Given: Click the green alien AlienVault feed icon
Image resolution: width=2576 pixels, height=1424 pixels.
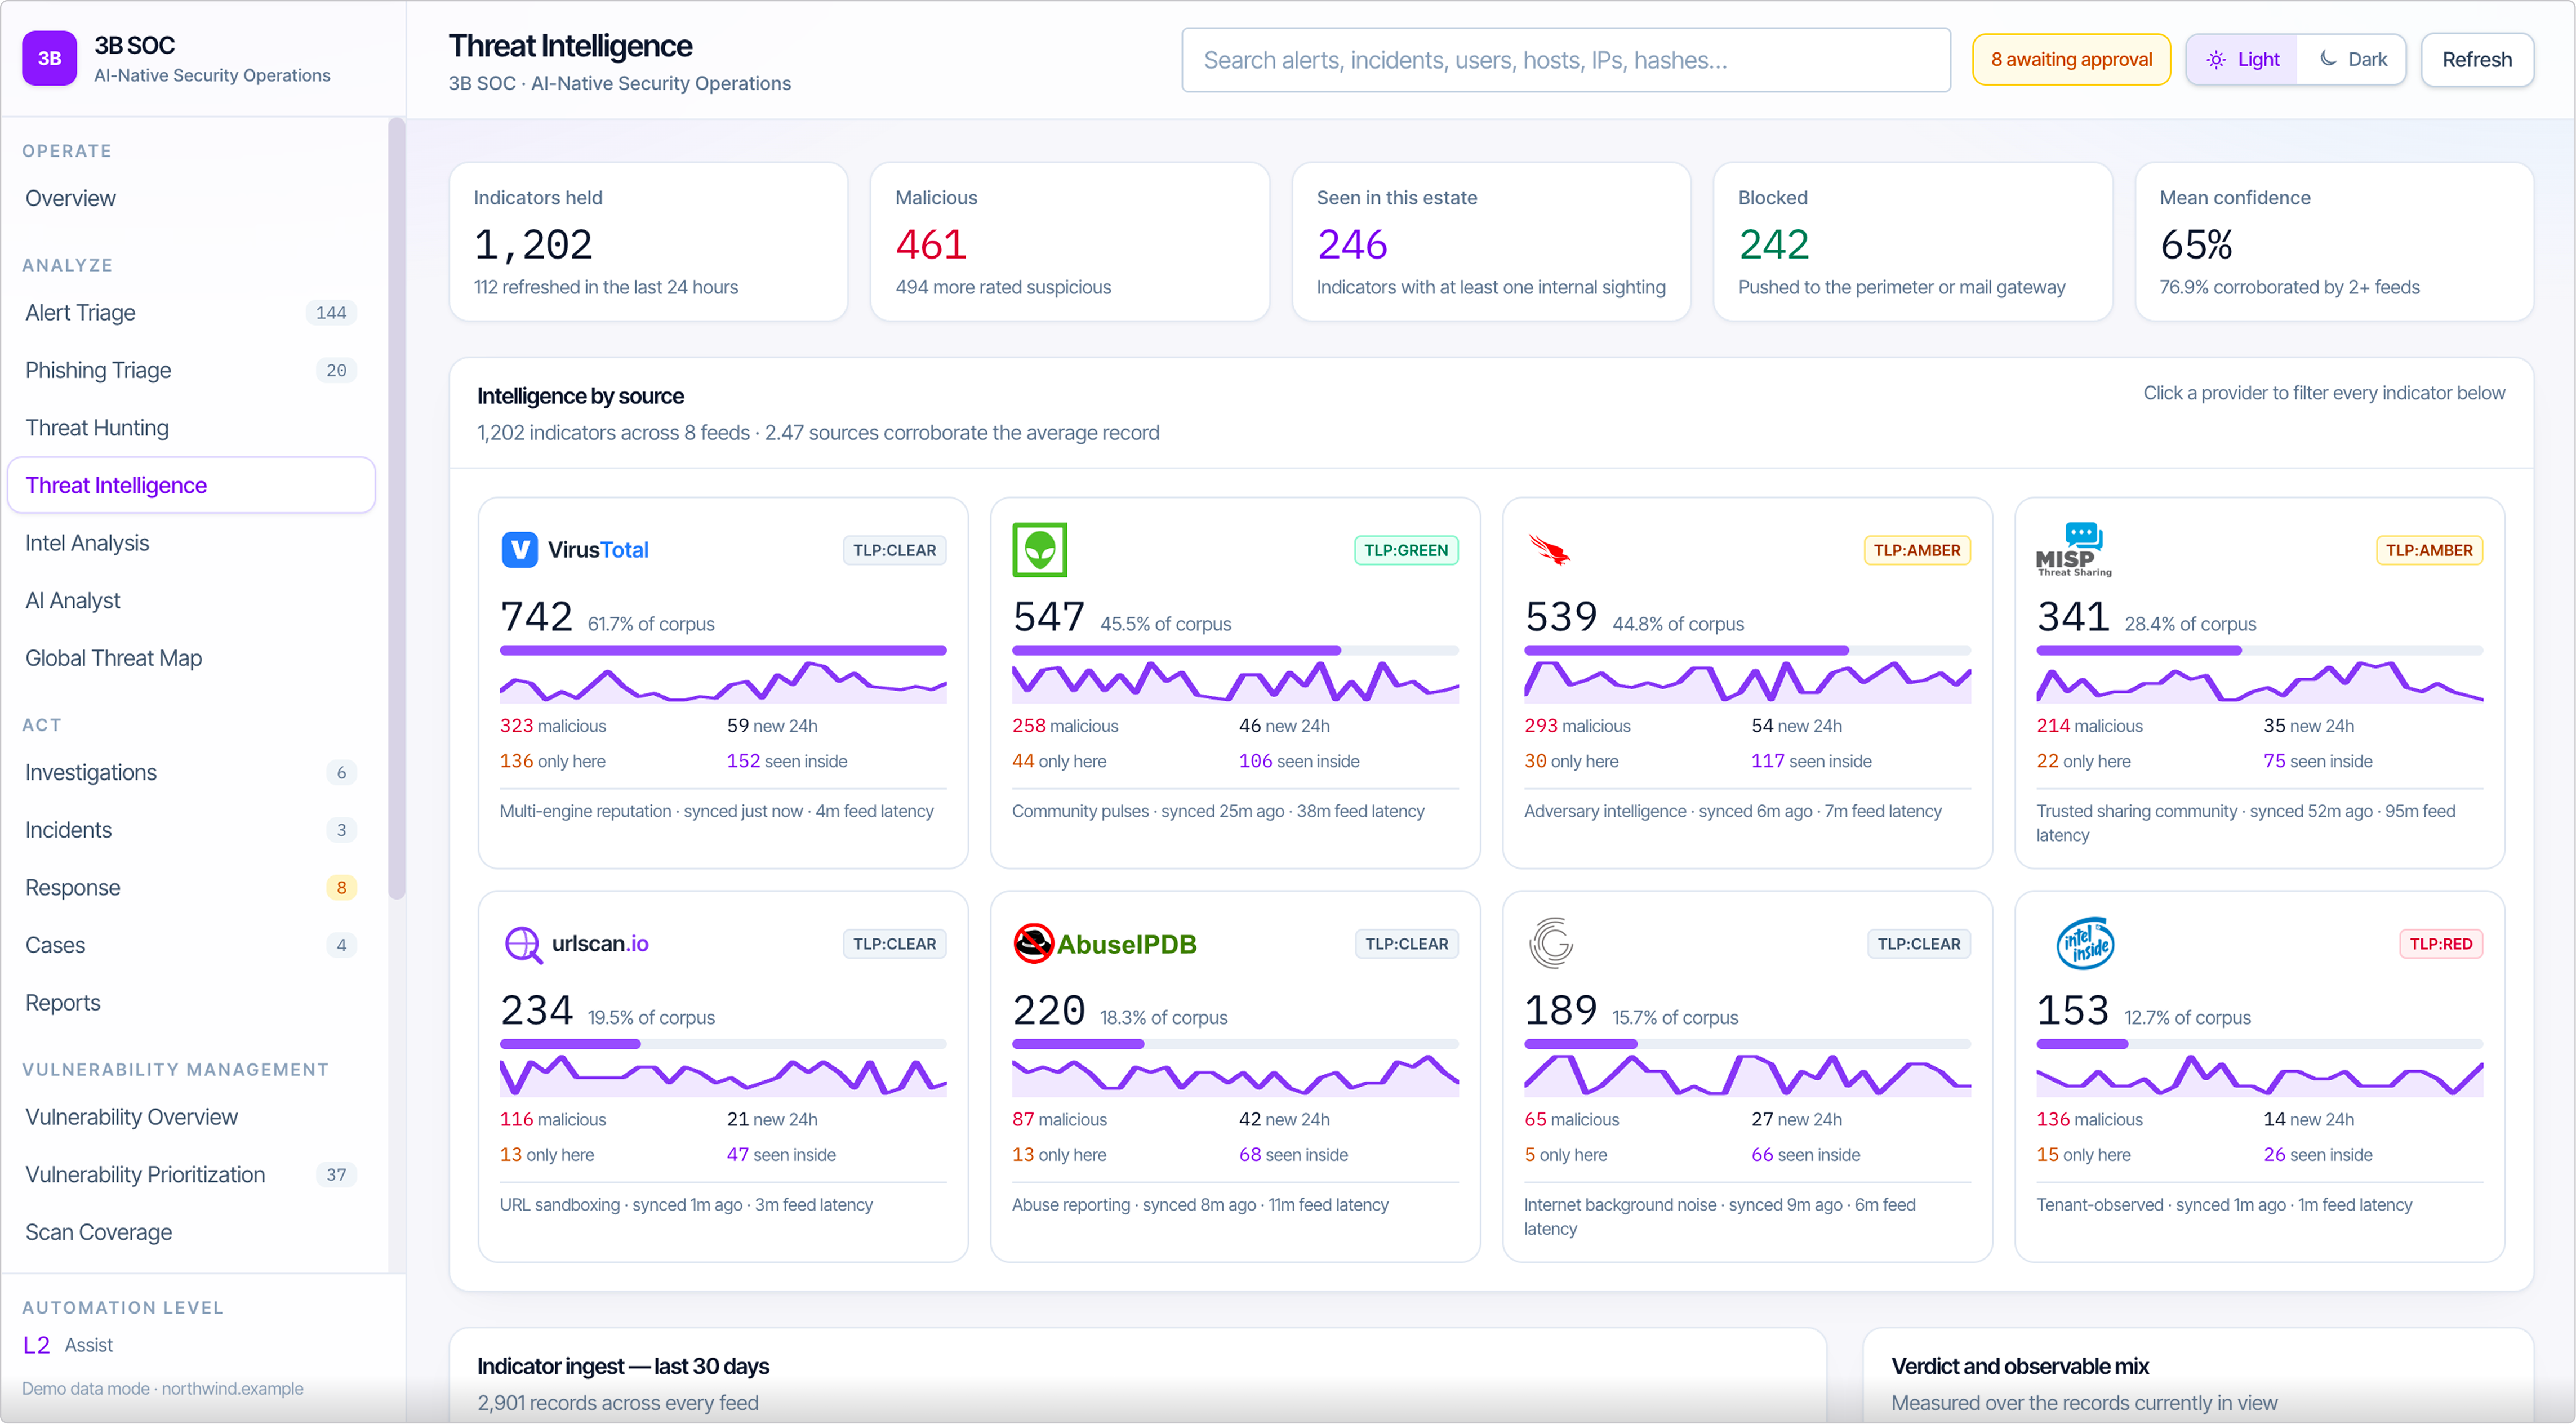Looking at the screenshot, I should (x=1039, y=550).
